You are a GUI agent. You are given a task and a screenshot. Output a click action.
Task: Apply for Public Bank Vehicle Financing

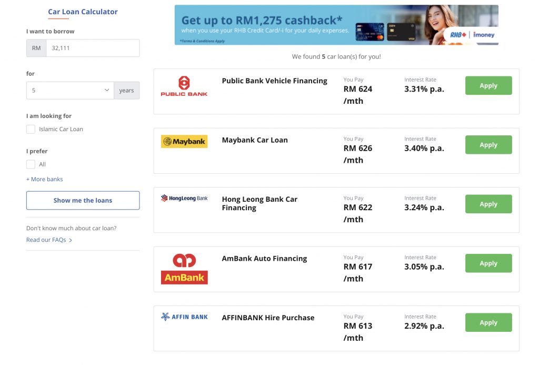[x=488, y=86]
